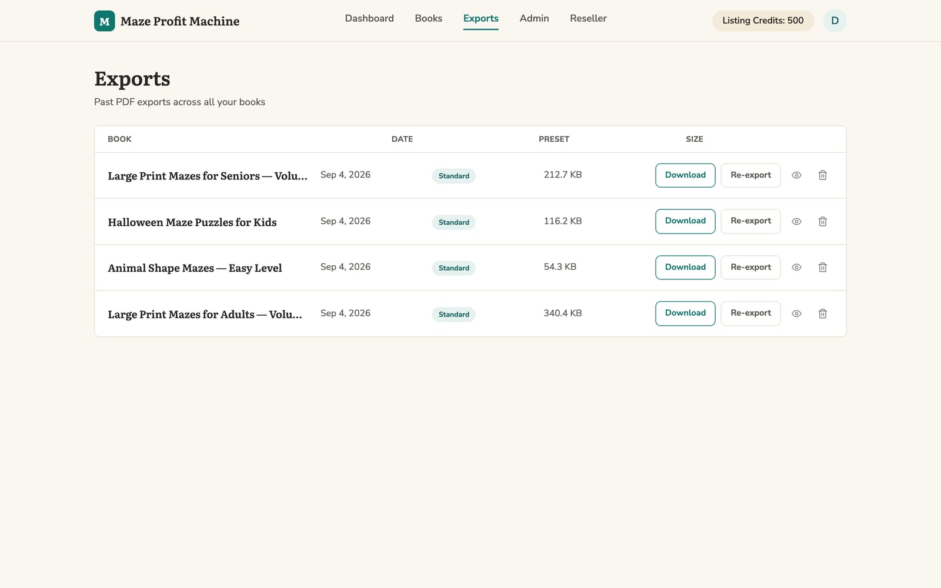Viewport: 941px width, 588px height.
Task: Preview the Large Print Mazes for Seniors export
Action: [796, 175]
